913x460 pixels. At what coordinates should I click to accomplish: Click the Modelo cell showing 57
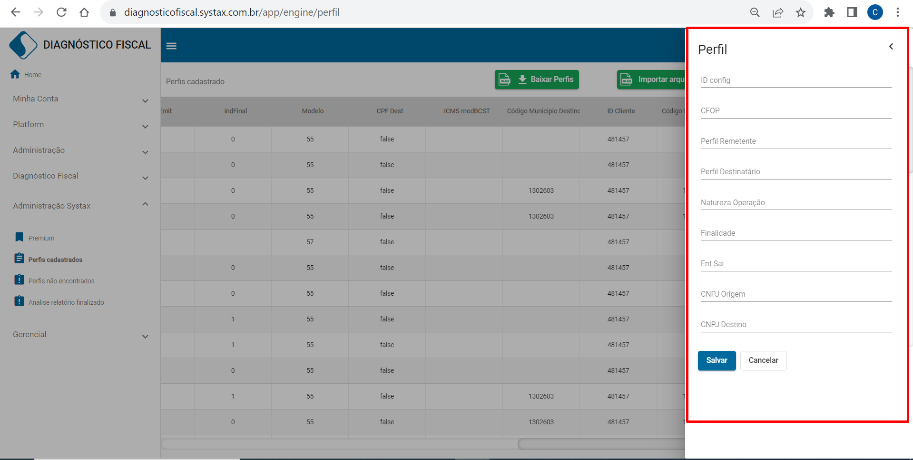point(310,242)
